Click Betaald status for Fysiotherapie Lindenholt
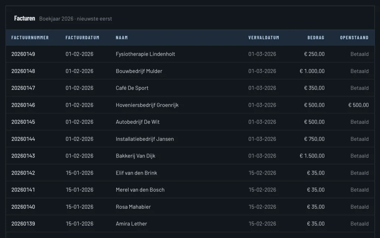The width and height of the screenshot is (380, 238). (x=359, y=54)
